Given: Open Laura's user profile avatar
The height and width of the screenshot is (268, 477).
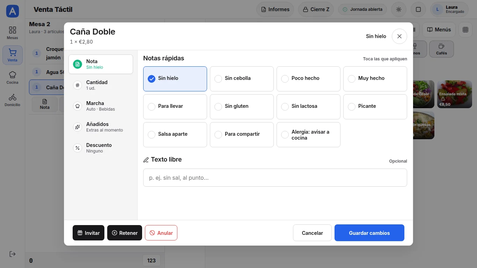Looking at the screenshot, I should [x=438, y=9].
